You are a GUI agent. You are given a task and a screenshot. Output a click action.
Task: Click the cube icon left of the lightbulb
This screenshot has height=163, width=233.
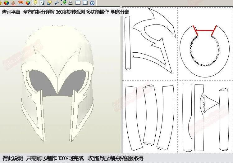point(28,3)
